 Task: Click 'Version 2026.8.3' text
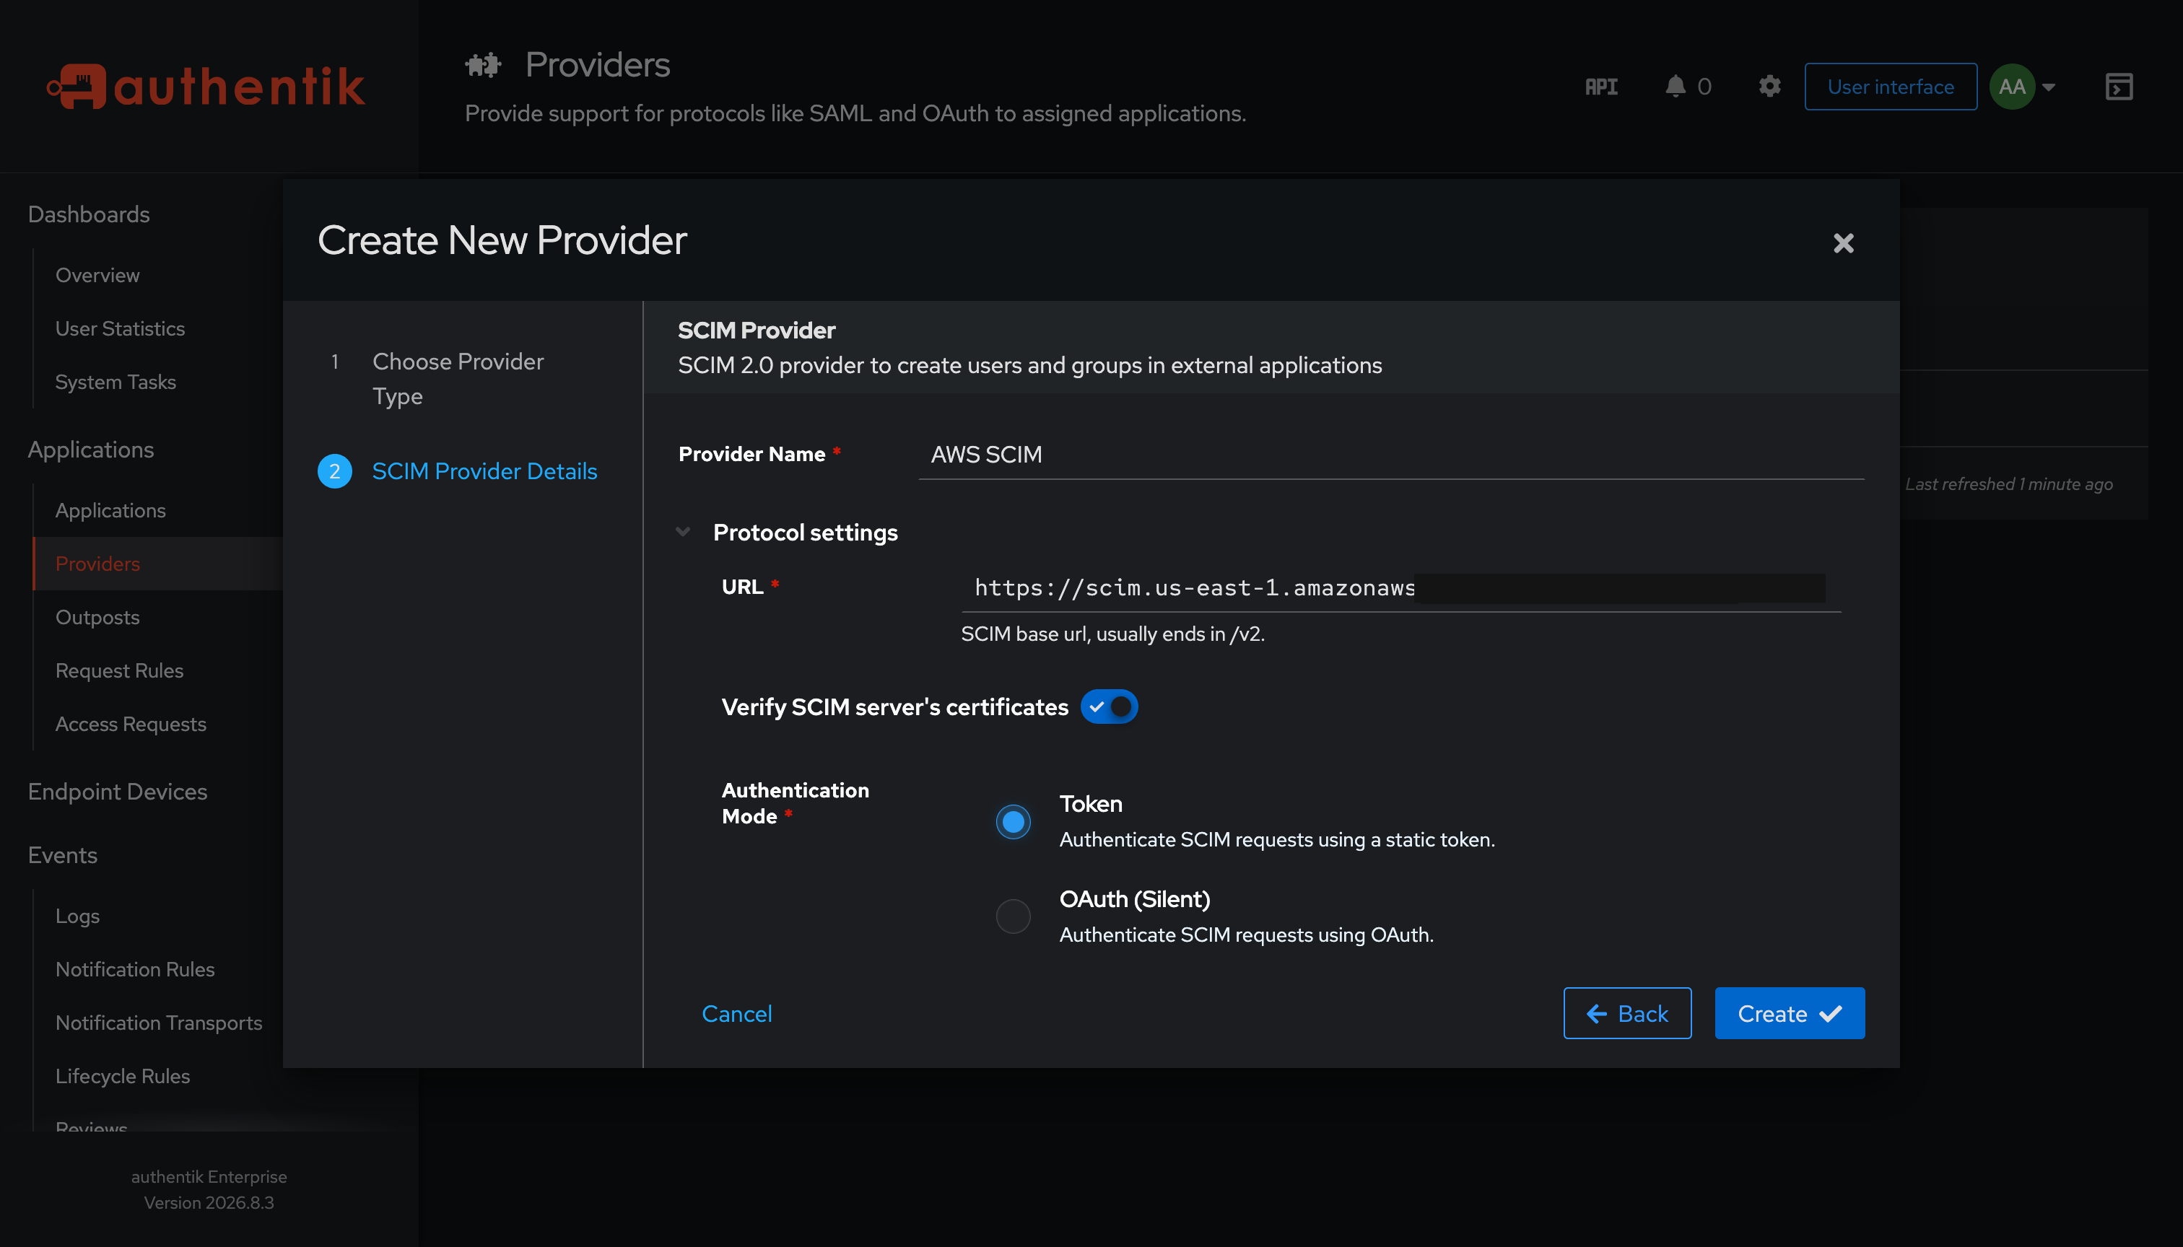point(209,1202)
